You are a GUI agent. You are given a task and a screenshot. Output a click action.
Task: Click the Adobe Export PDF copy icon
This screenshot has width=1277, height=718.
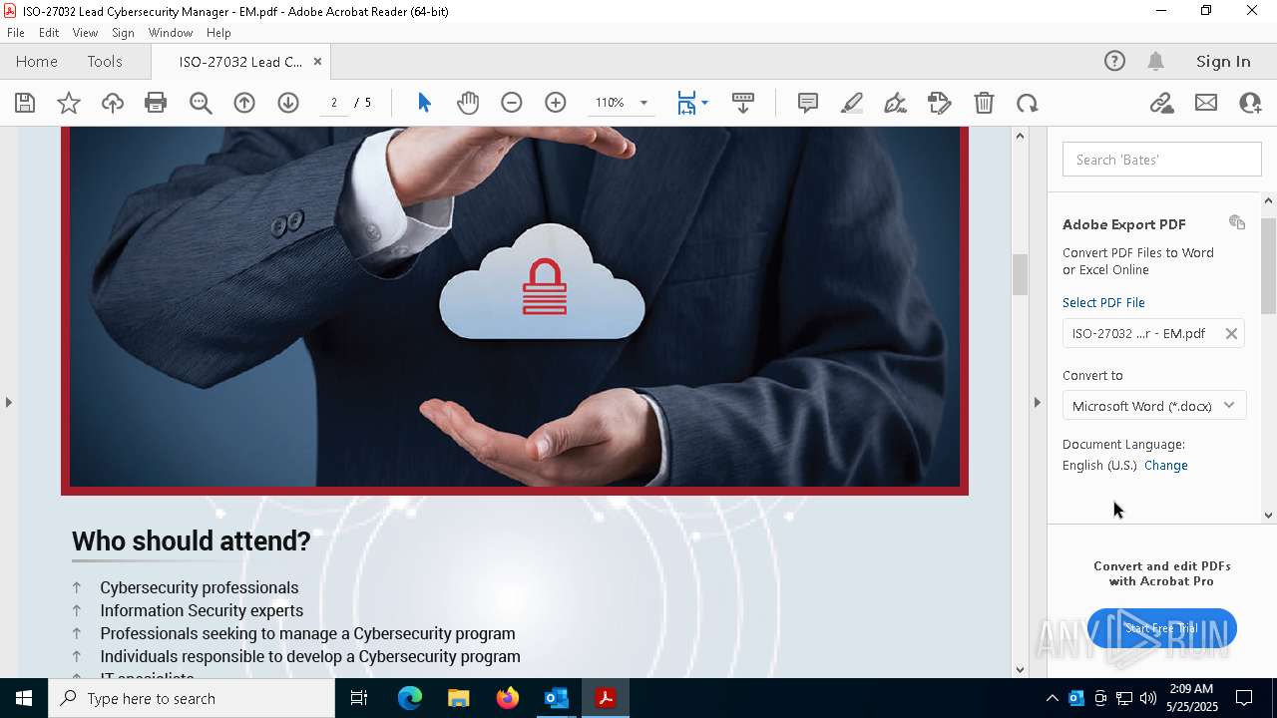click(x=1237, y=222)
